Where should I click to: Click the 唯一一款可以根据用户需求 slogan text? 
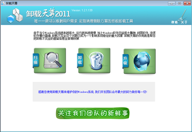click(84, 21)
